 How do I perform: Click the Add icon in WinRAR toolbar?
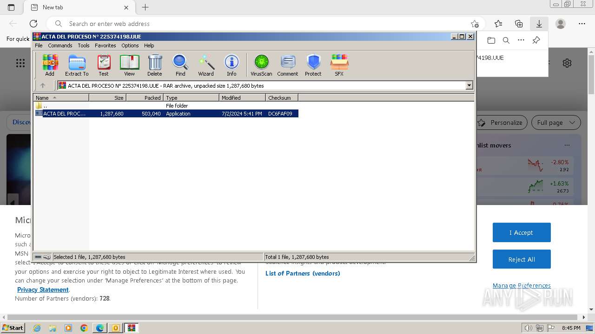(50, 65)
